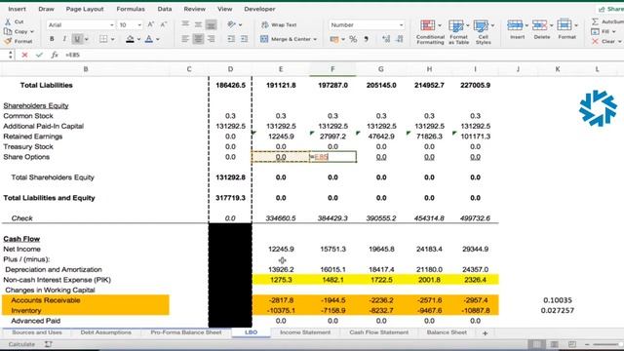Click the Accounting Number Format icon
624x351 pixels.
coord(334,39)
